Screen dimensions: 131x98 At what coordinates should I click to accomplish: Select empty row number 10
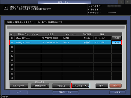pyautogui.click(x=12, y=78)
